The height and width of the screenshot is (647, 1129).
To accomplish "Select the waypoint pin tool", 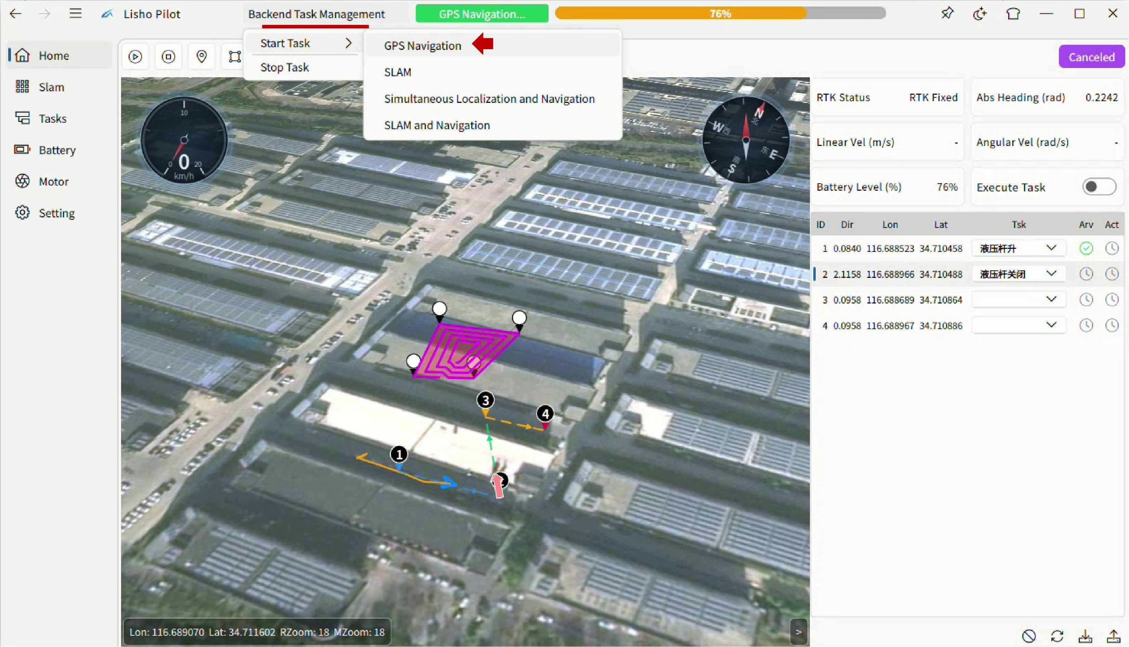I will (x=201, y=56).
